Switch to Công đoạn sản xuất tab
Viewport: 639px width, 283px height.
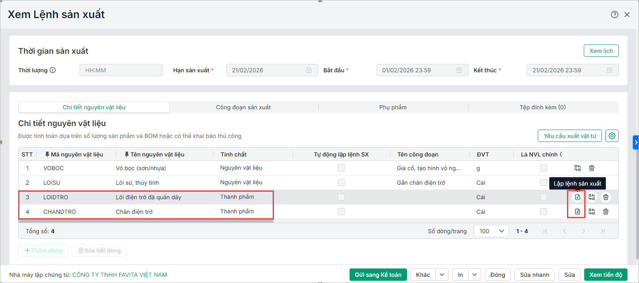243,107
